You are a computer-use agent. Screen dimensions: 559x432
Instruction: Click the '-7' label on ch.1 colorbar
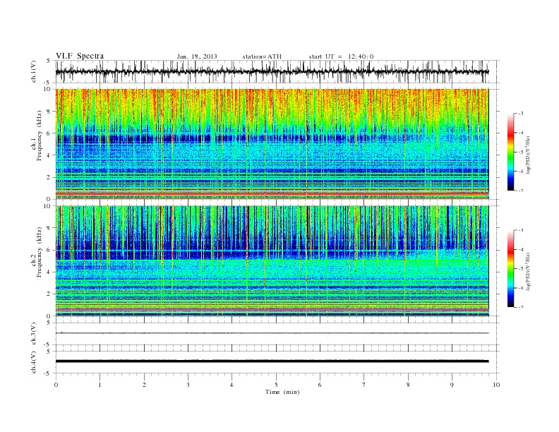[520, 191]
